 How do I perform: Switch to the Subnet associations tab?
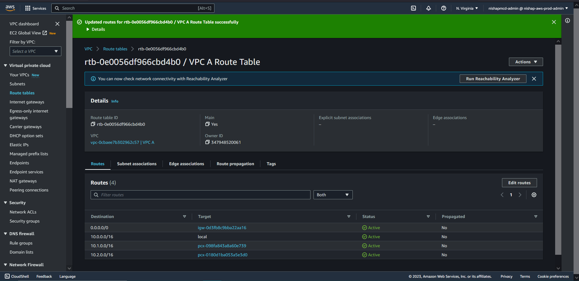click(x=137, y=164)
